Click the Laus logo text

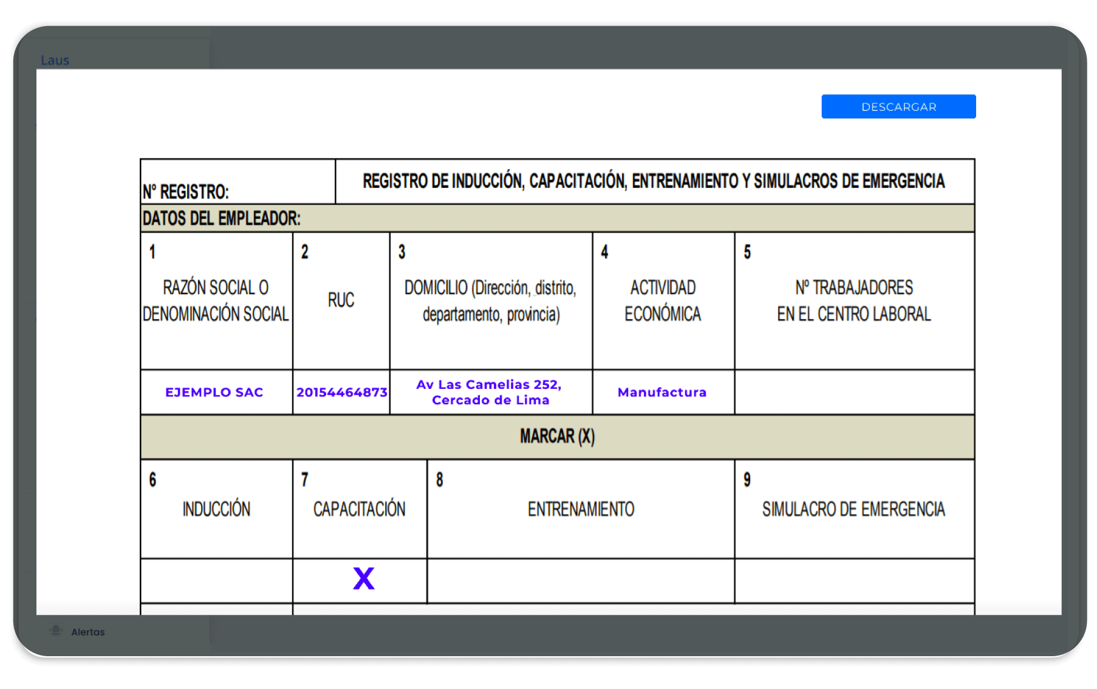(x=55, y=60)
